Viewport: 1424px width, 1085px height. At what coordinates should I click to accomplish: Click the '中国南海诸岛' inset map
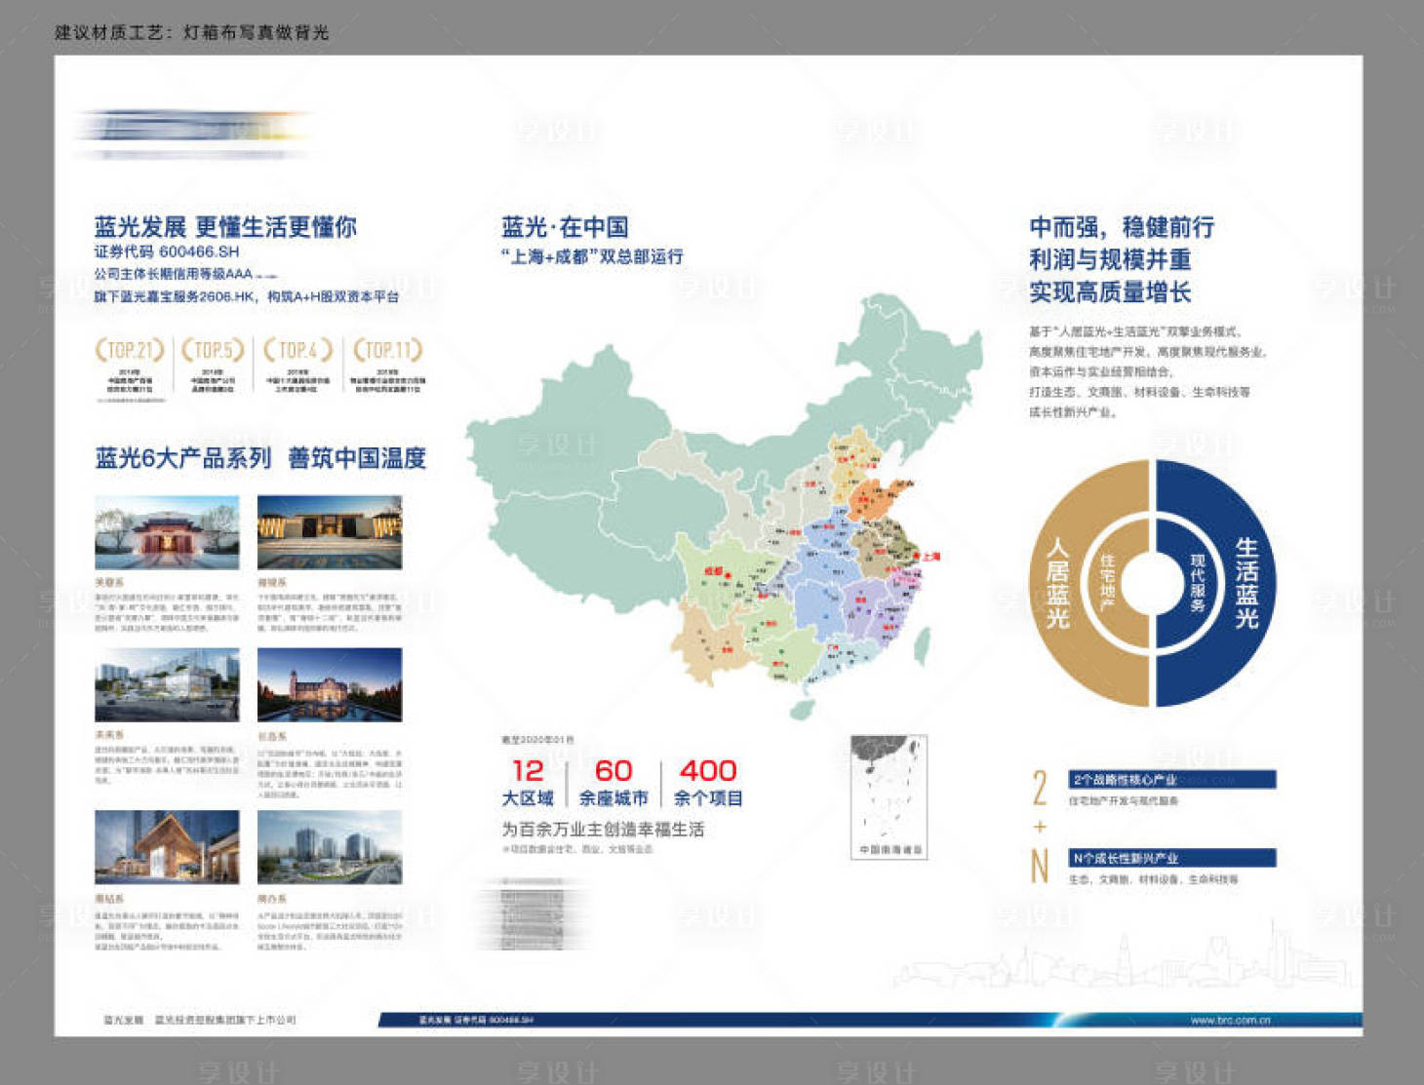[889, 796]
